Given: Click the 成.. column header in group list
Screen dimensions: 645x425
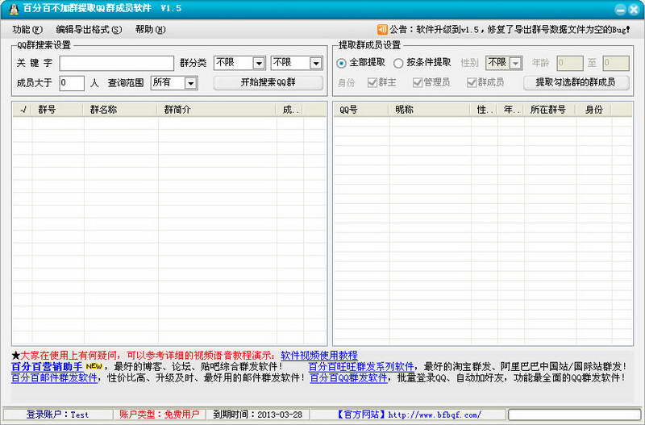Looking at the screenshot, I should 290,110.
